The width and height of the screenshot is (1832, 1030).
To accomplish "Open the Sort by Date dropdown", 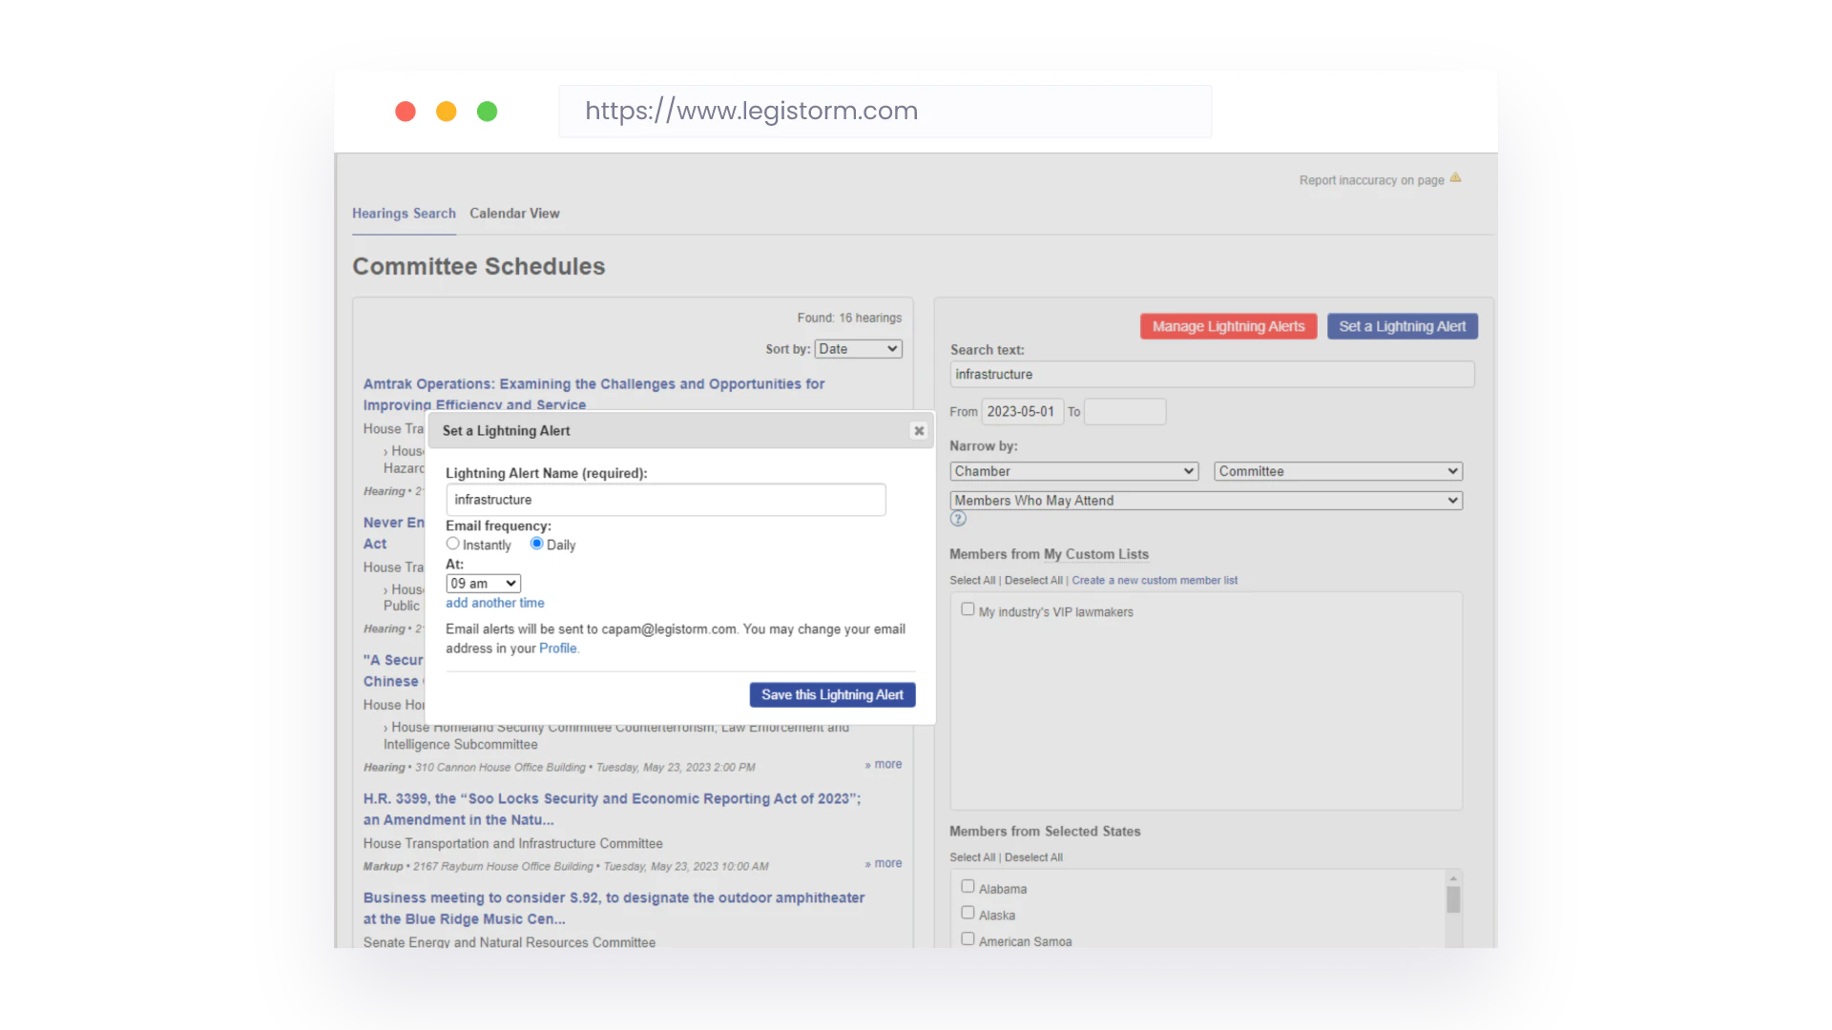I will [857, 348].
